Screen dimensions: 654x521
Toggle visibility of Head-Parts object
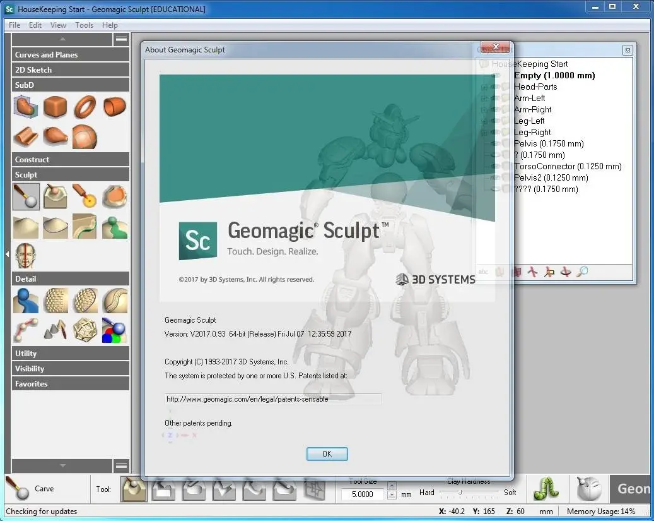tap(495, 87)
